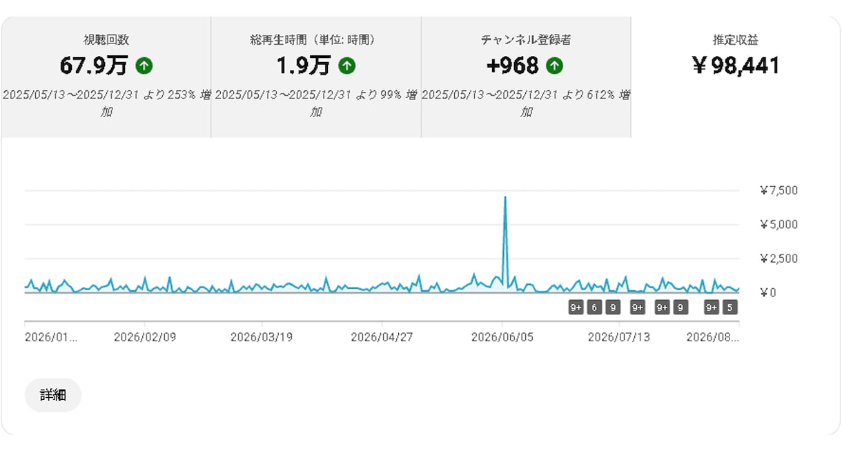Screen dimensions: 842x473
Task: Click the 2026/02/09 date label
Action: [x=145, y=337]
